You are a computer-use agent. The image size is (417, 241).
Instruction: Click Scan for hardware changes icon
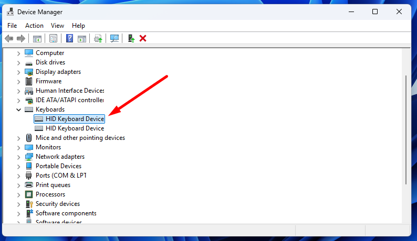(x=114, y=38)
